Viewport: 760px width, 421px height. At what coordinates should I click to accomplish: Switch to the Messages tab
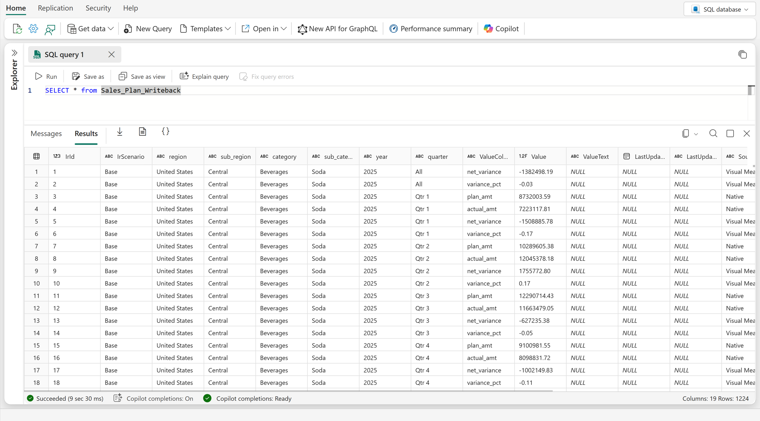coord(46,133)
